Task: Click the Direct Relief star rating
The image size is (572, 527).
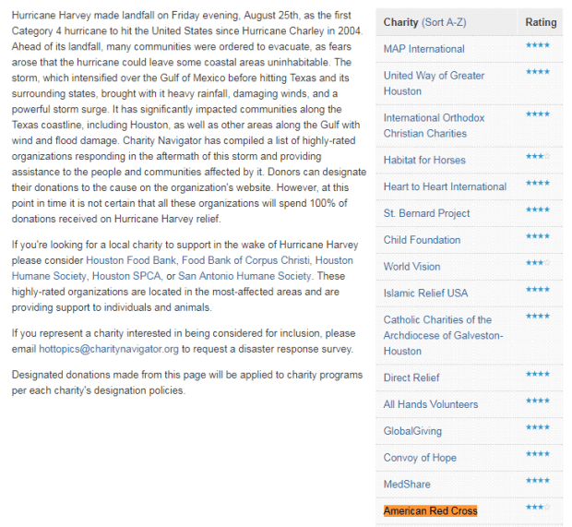Action: pyautogui.click(x=537, y=375)
